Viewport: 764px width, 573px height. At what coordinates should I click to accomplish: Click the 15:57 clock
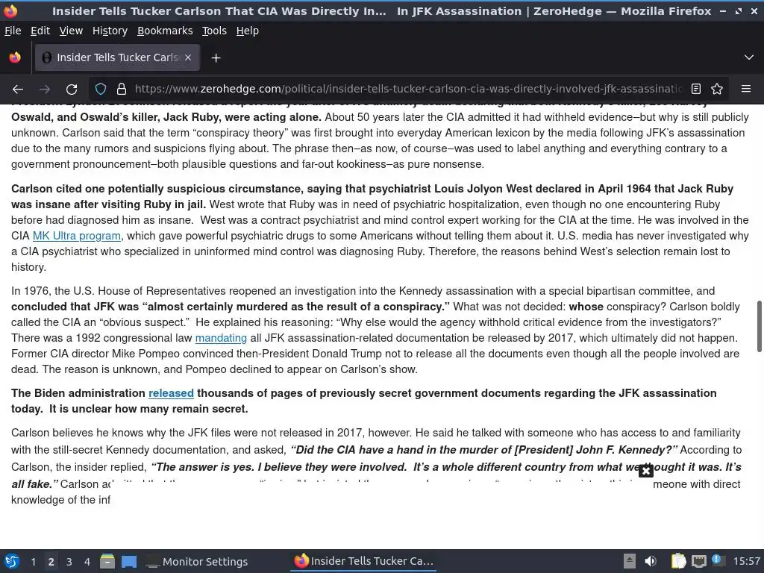[x=746, y=561]
